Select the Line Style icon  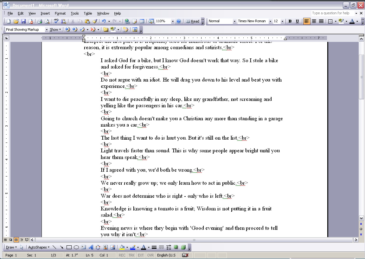coord(154,247)
